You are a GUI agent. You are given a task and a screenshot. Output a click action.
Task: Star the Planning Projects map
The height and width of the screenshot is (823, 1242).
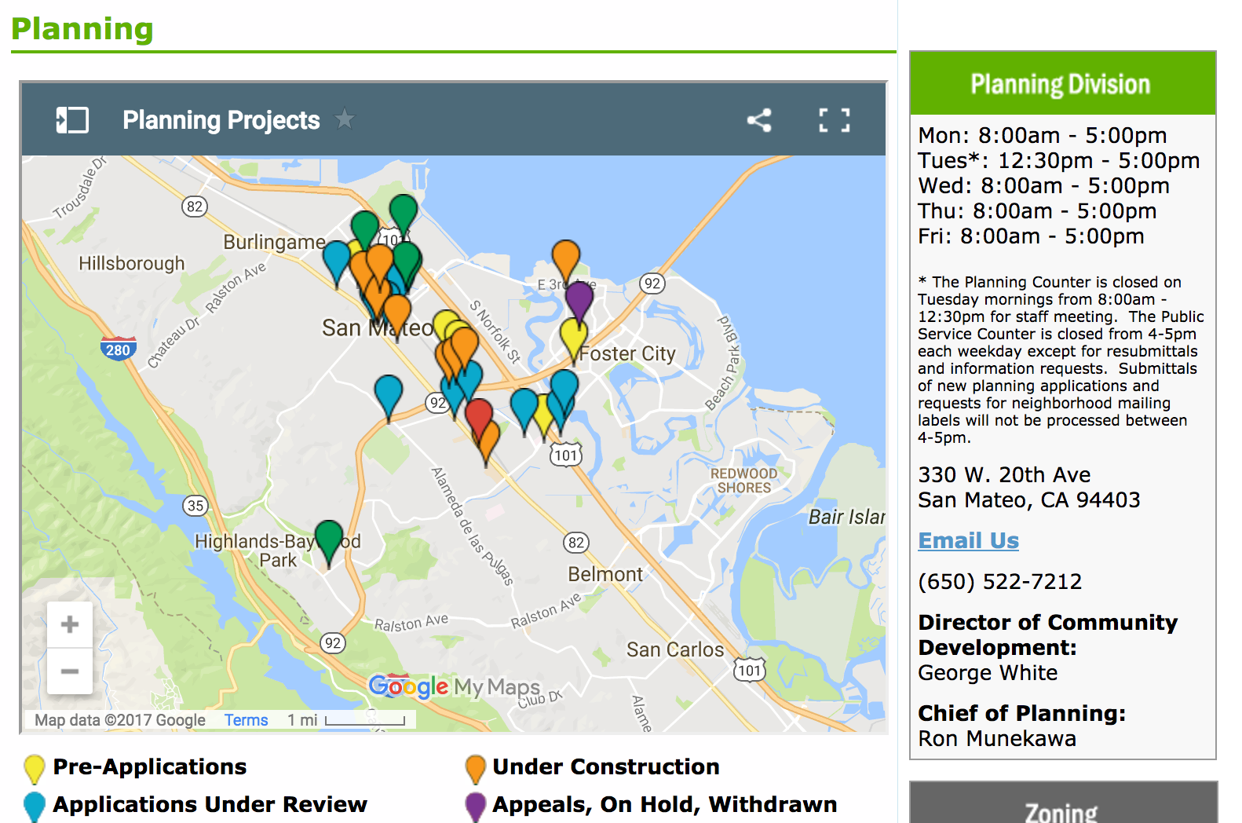click(345, 119)
